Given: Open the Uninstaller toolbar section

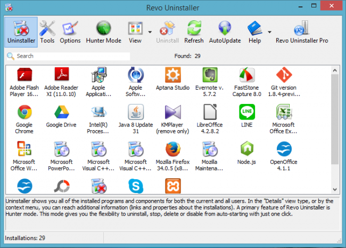Looking at the screenshot, I should click(21, 32).
